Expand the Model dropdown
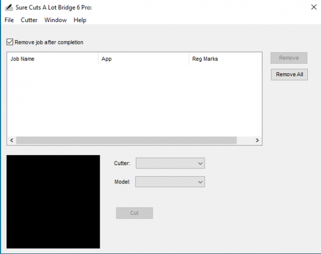 (170, 182)
